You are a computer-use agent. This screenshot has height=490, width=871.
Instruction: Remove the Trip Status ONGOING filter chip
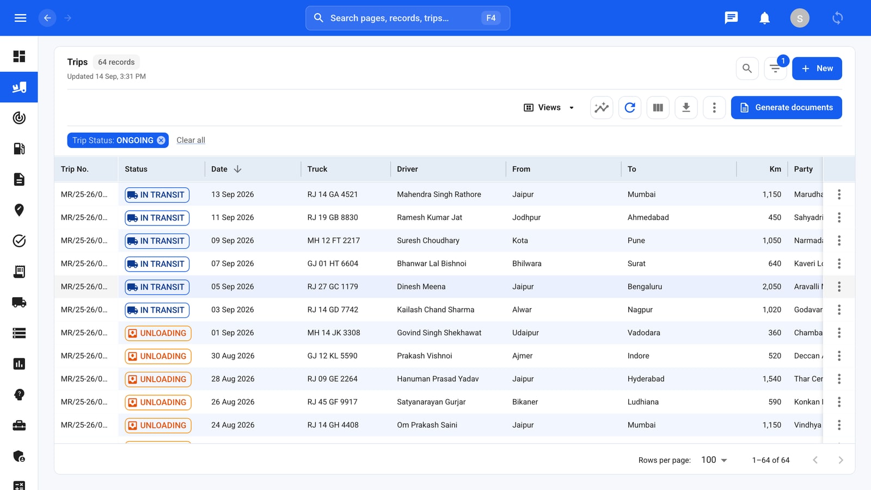tap(161, 140)
